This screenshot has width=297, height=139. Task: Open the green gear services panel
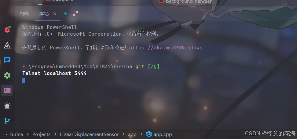(x=7, y=75)
